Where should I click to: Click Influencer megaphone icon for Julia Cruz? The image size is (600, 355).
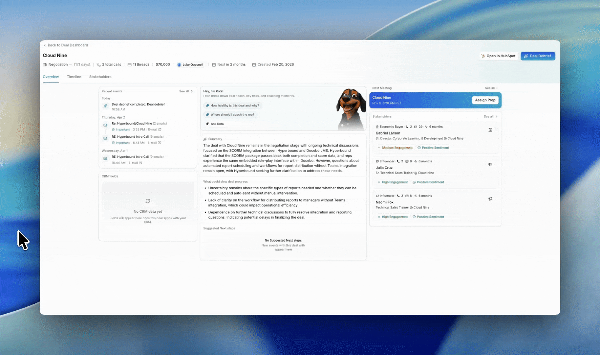click(x=490, y=164)
